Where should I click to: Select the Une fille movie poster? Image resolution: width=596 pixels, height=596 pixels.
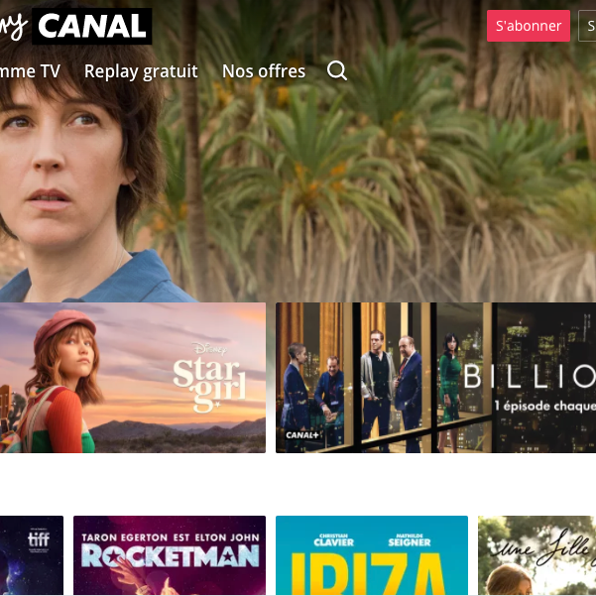point(536,555)
